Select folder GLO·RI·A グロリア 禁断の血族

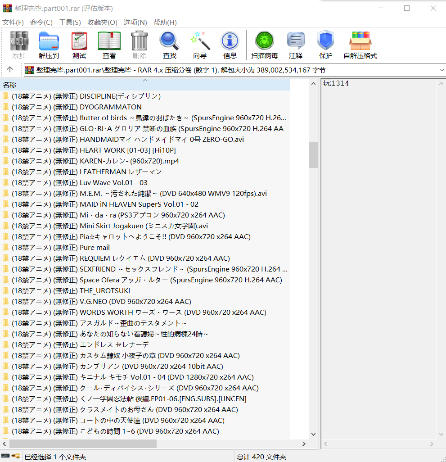[x=145, y=129]
